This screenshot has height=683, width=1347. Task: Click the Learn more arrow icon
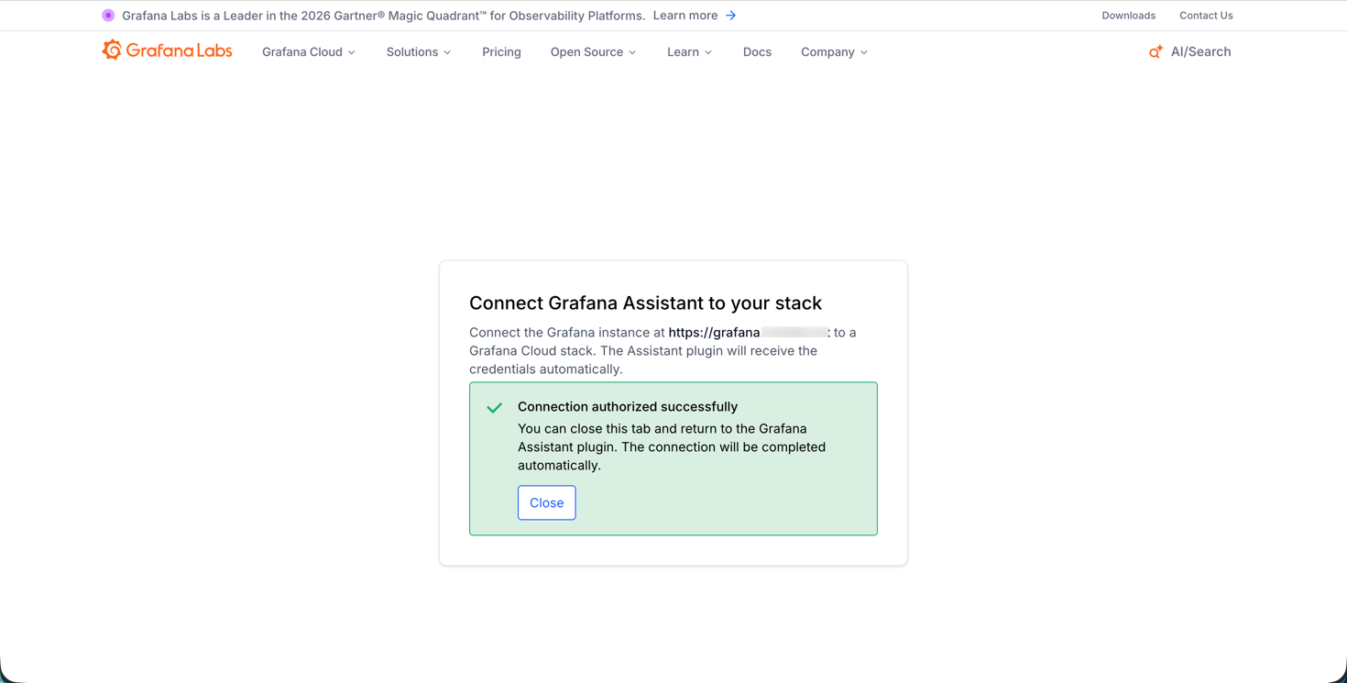point(730,16)
